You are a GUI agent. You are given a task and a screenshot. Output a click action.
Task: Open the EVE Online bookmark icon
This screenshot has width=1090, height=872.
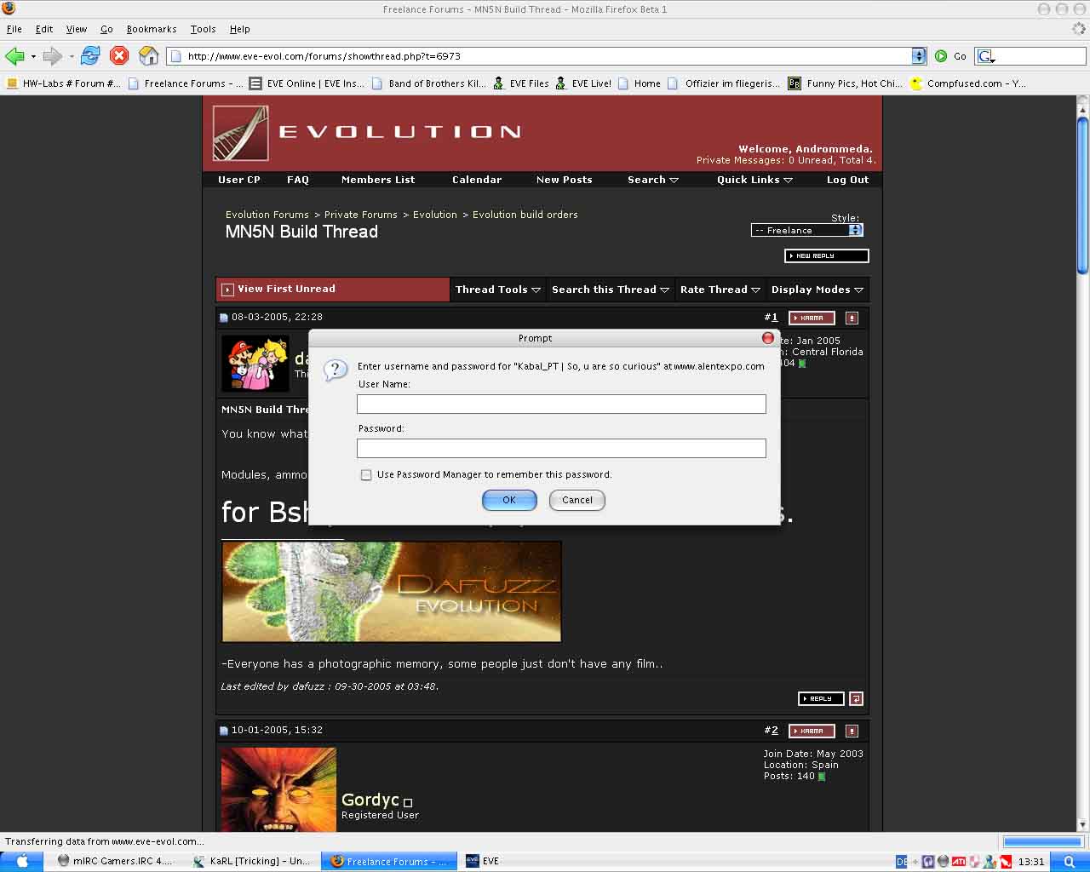coord(255,83)
